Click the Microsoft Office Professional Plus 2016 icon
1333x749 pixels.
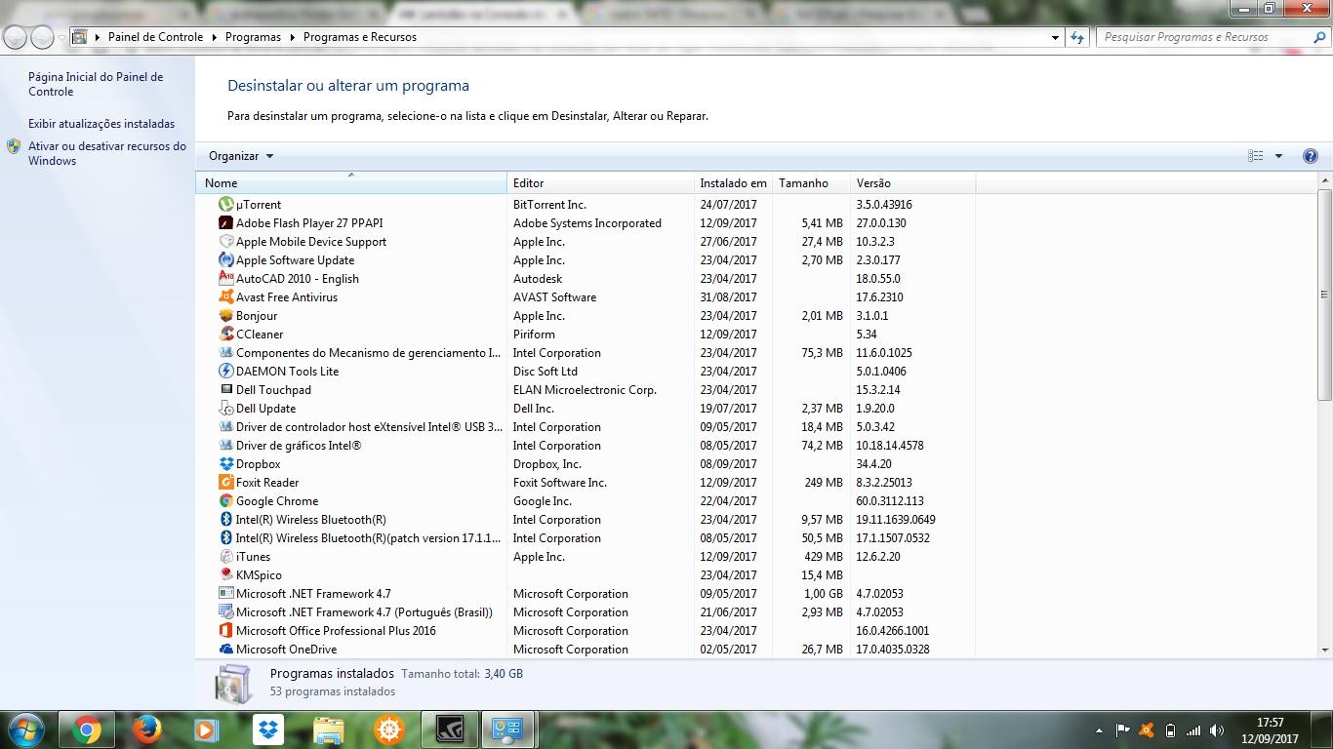(226, 631)
